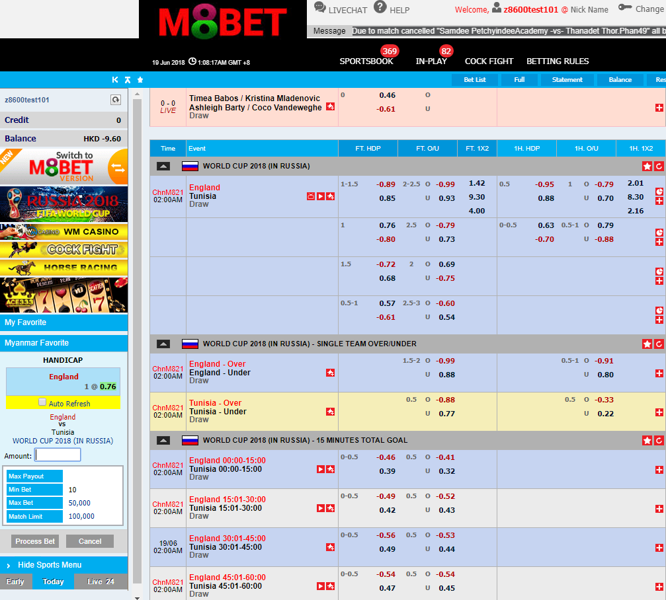Add Tunisia - Over row to favorites
The width and height of the screenshot is (666, 600).
[x=331, y=412]
